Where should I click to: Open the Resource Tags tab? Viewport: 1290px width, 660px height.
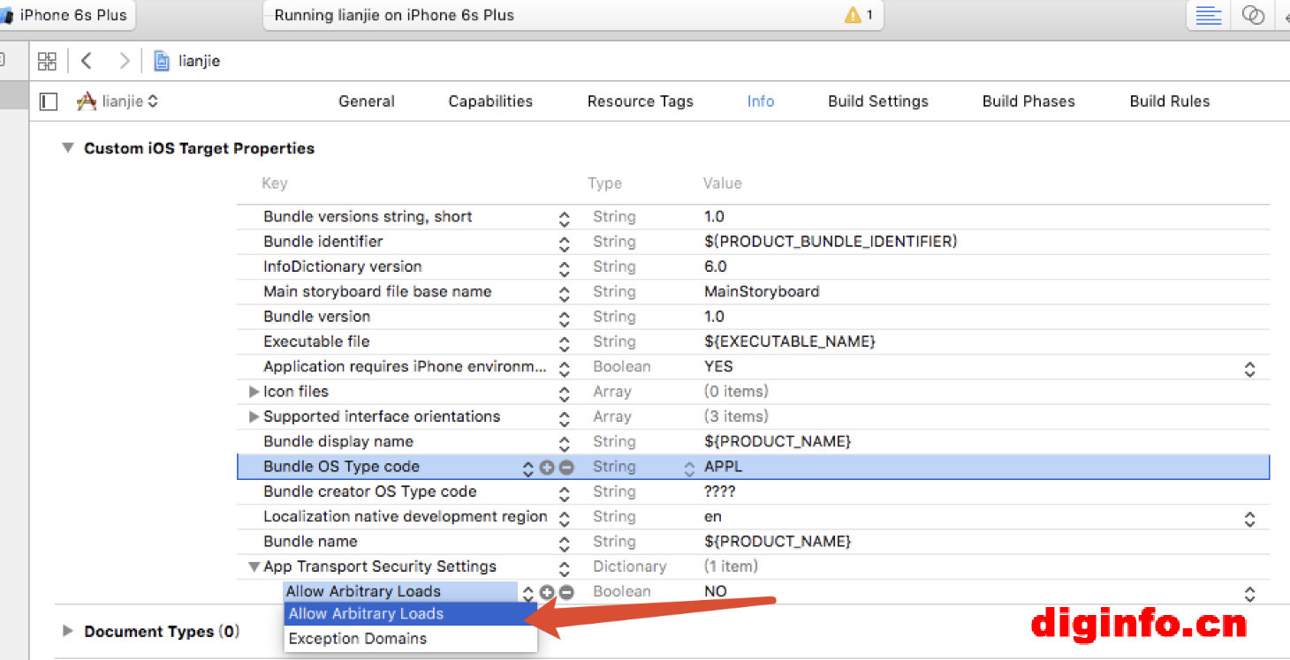(x=641, y=101)
